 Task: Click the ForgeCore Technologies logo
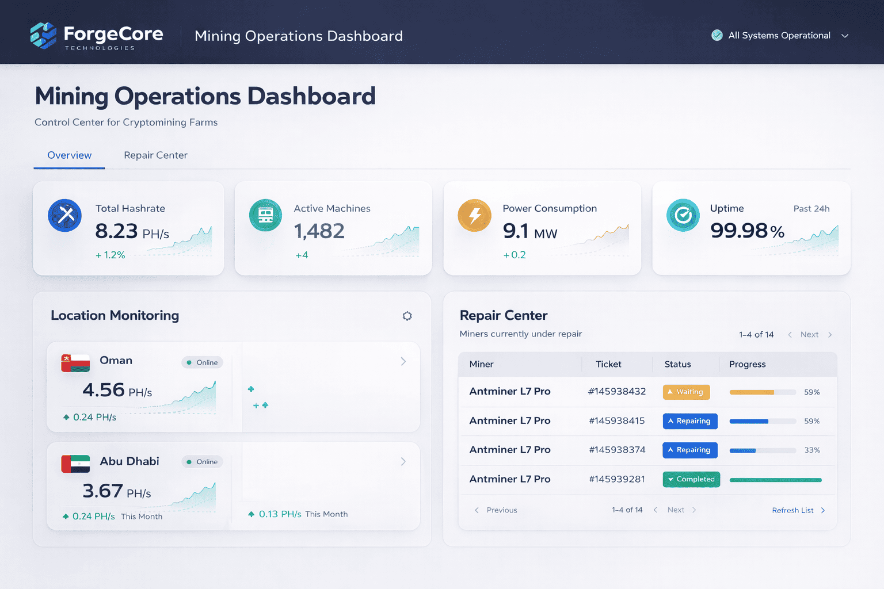(x=96, y=36)
